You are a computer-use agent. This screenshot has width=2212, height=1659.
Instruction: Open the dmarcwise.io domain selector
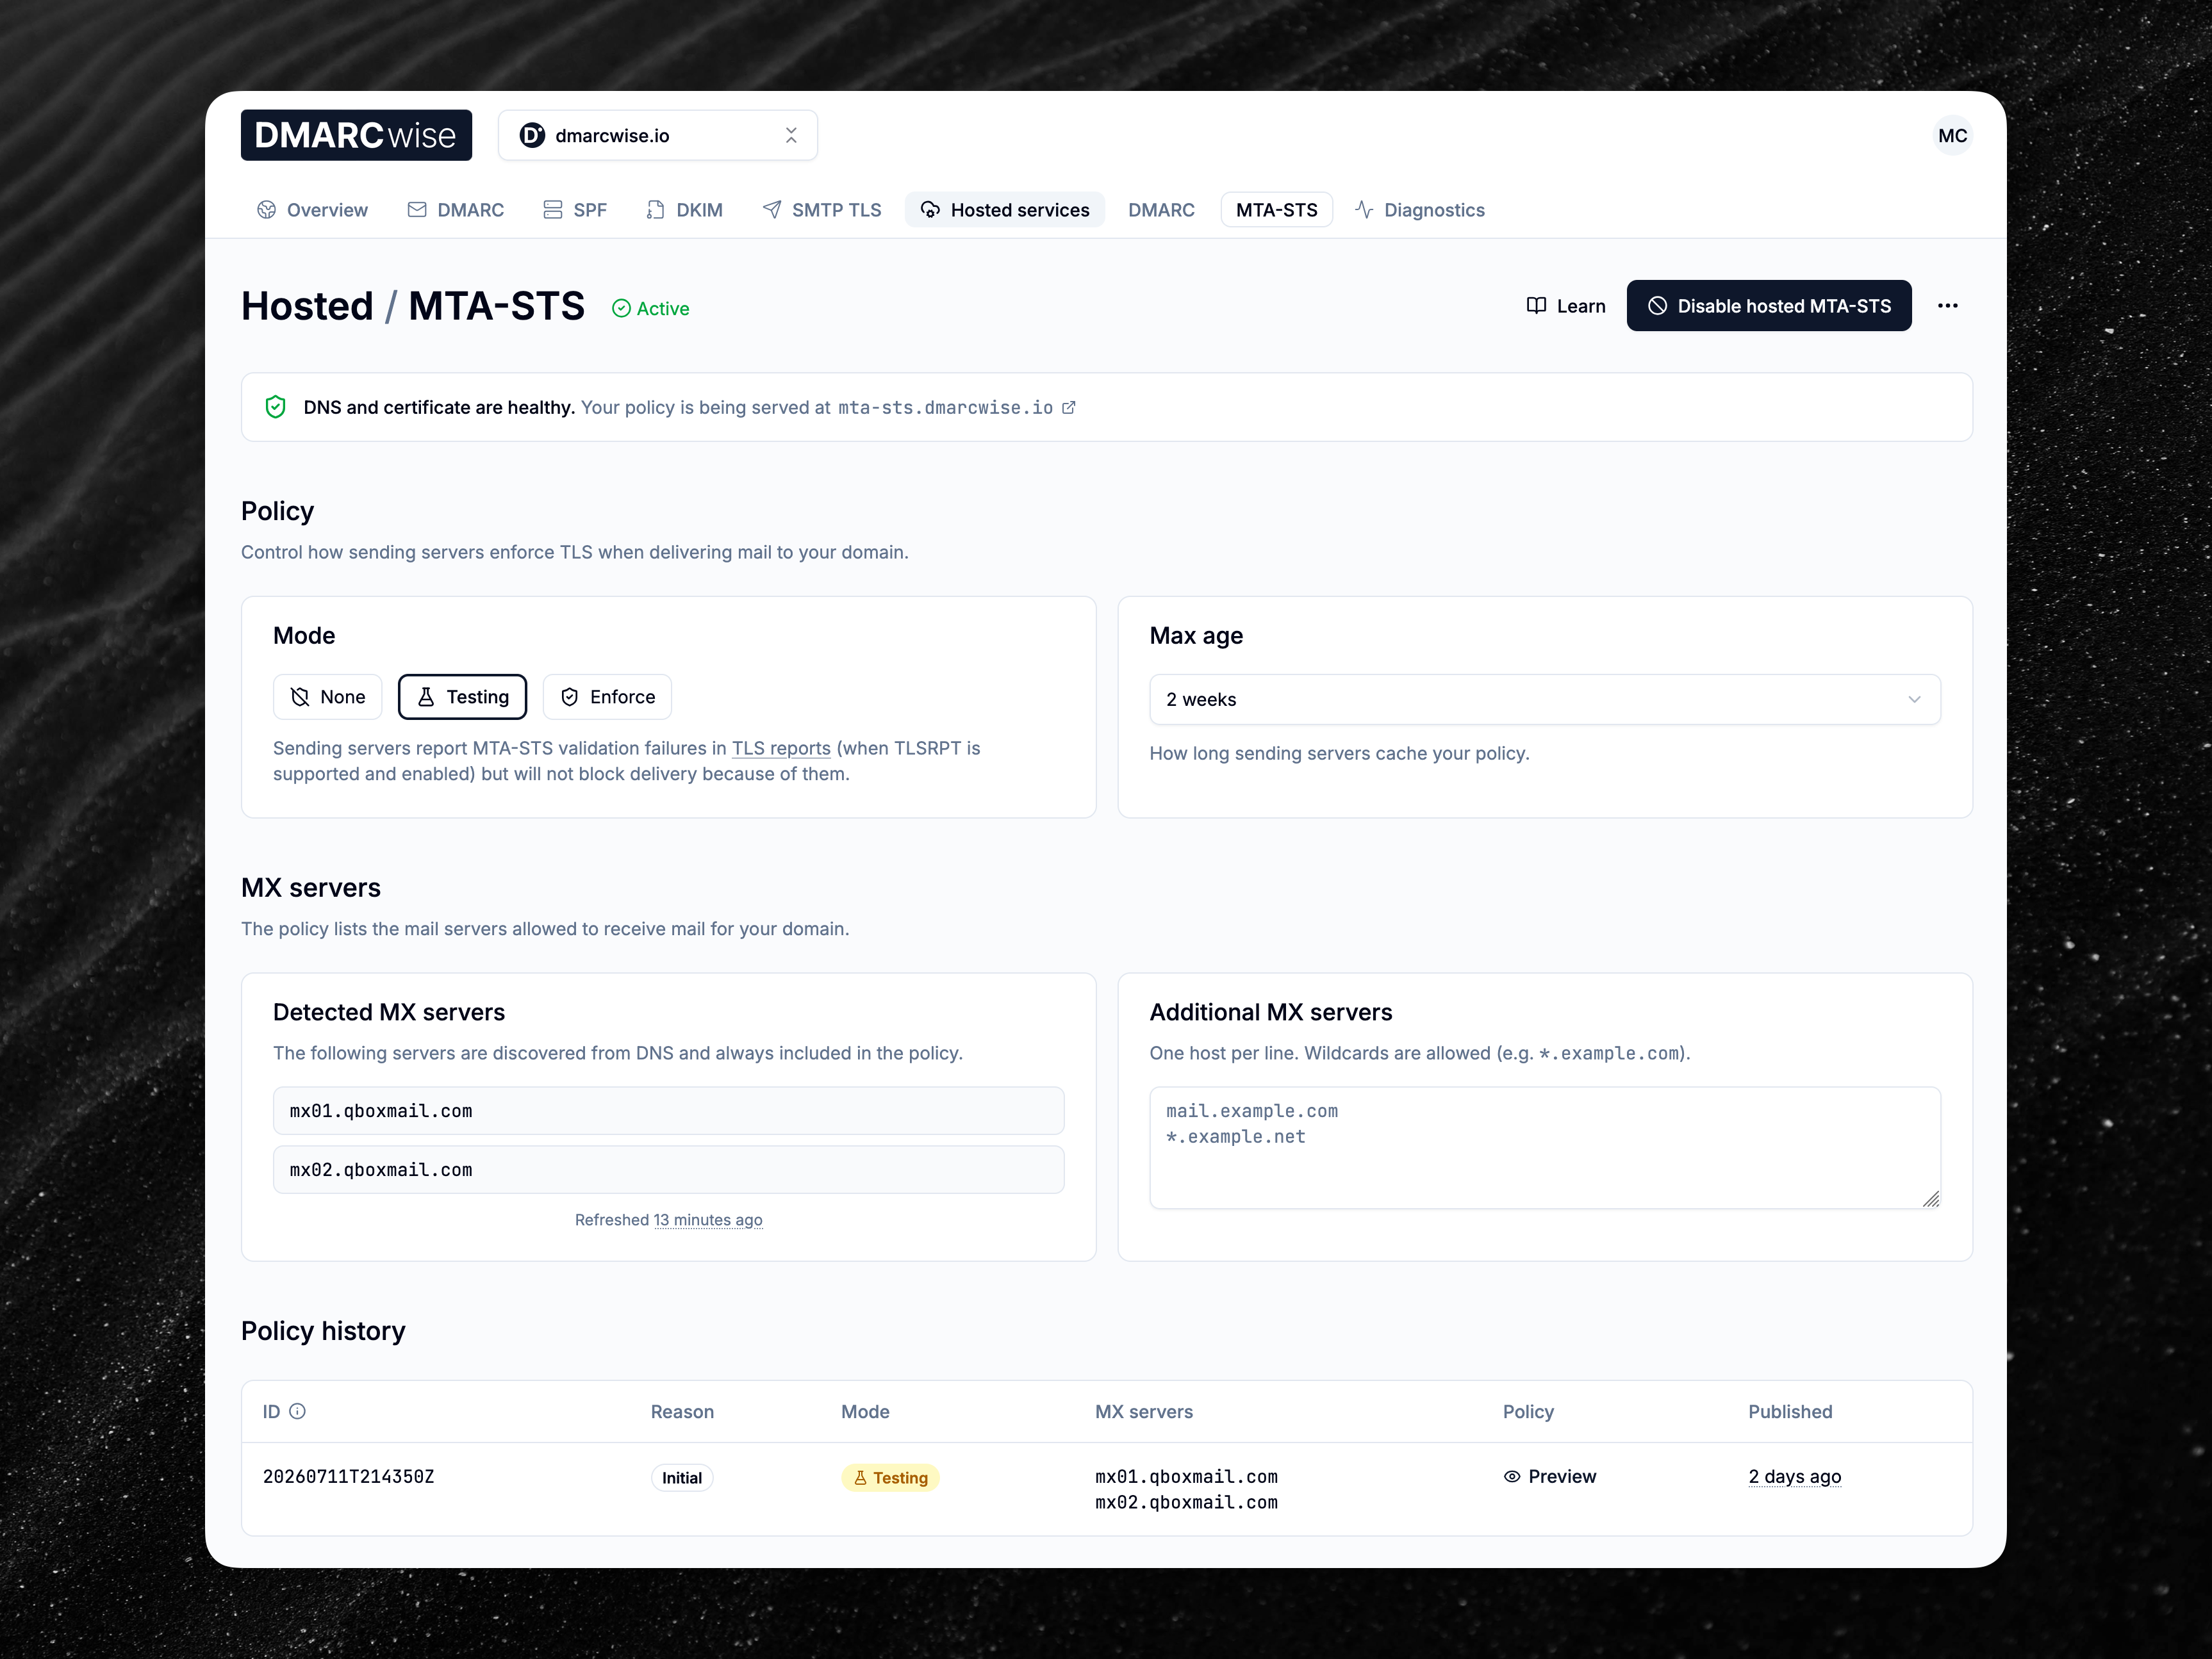[657, 135]
